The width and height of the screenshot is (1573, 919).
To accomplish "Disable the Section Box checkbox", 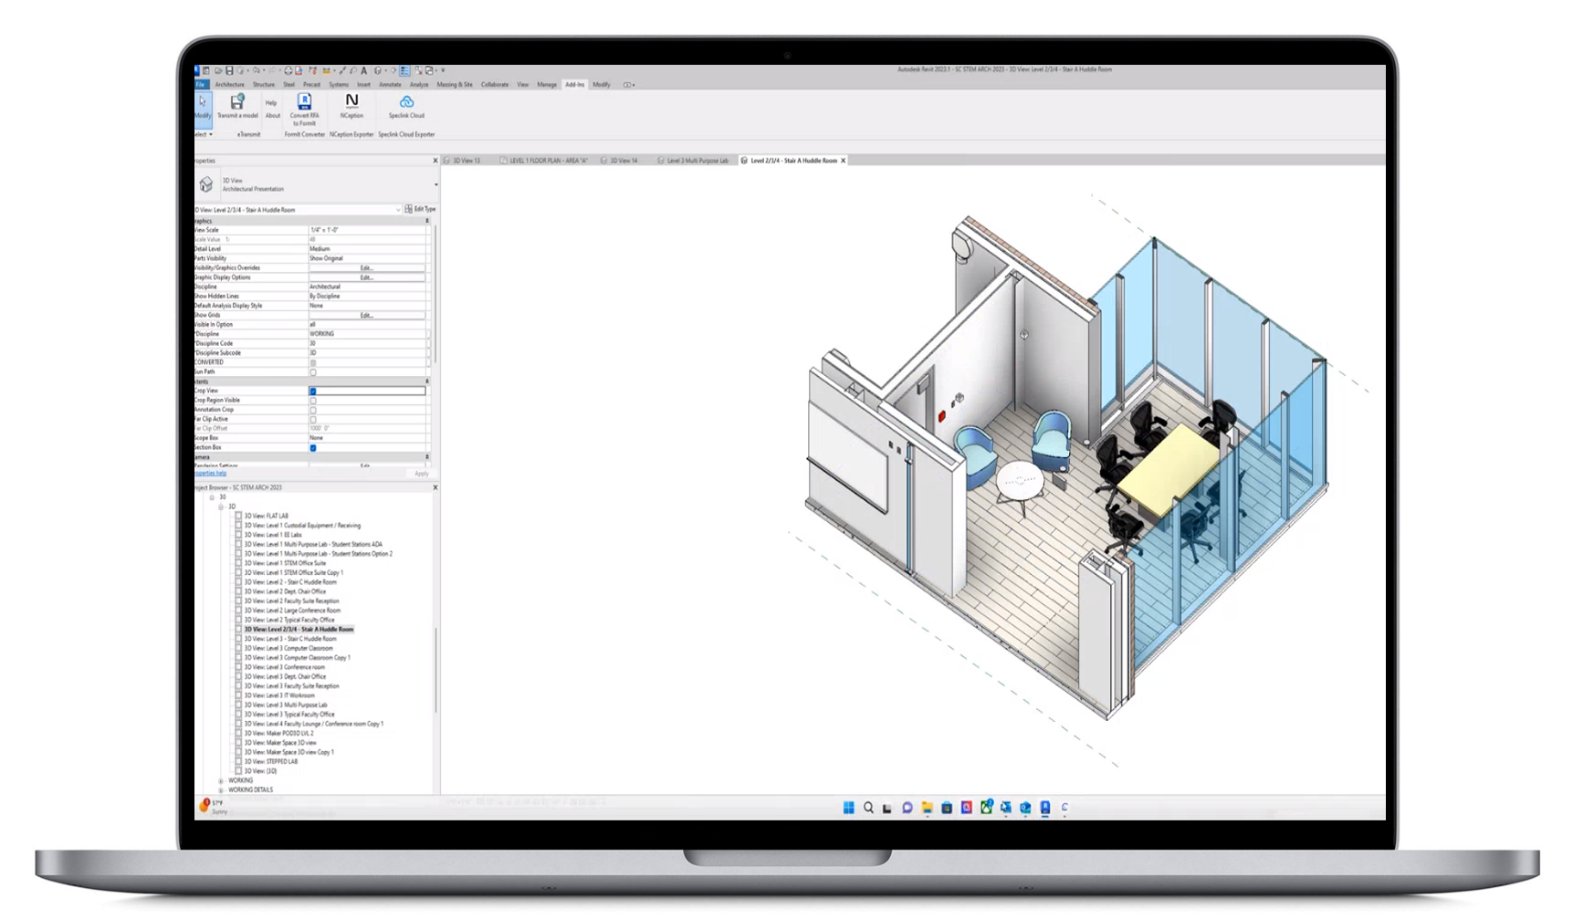I will pos(313,447).
